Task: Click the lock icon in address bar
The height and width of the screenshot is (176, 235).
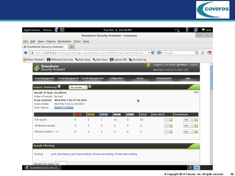Action: [x=32, y=53]
